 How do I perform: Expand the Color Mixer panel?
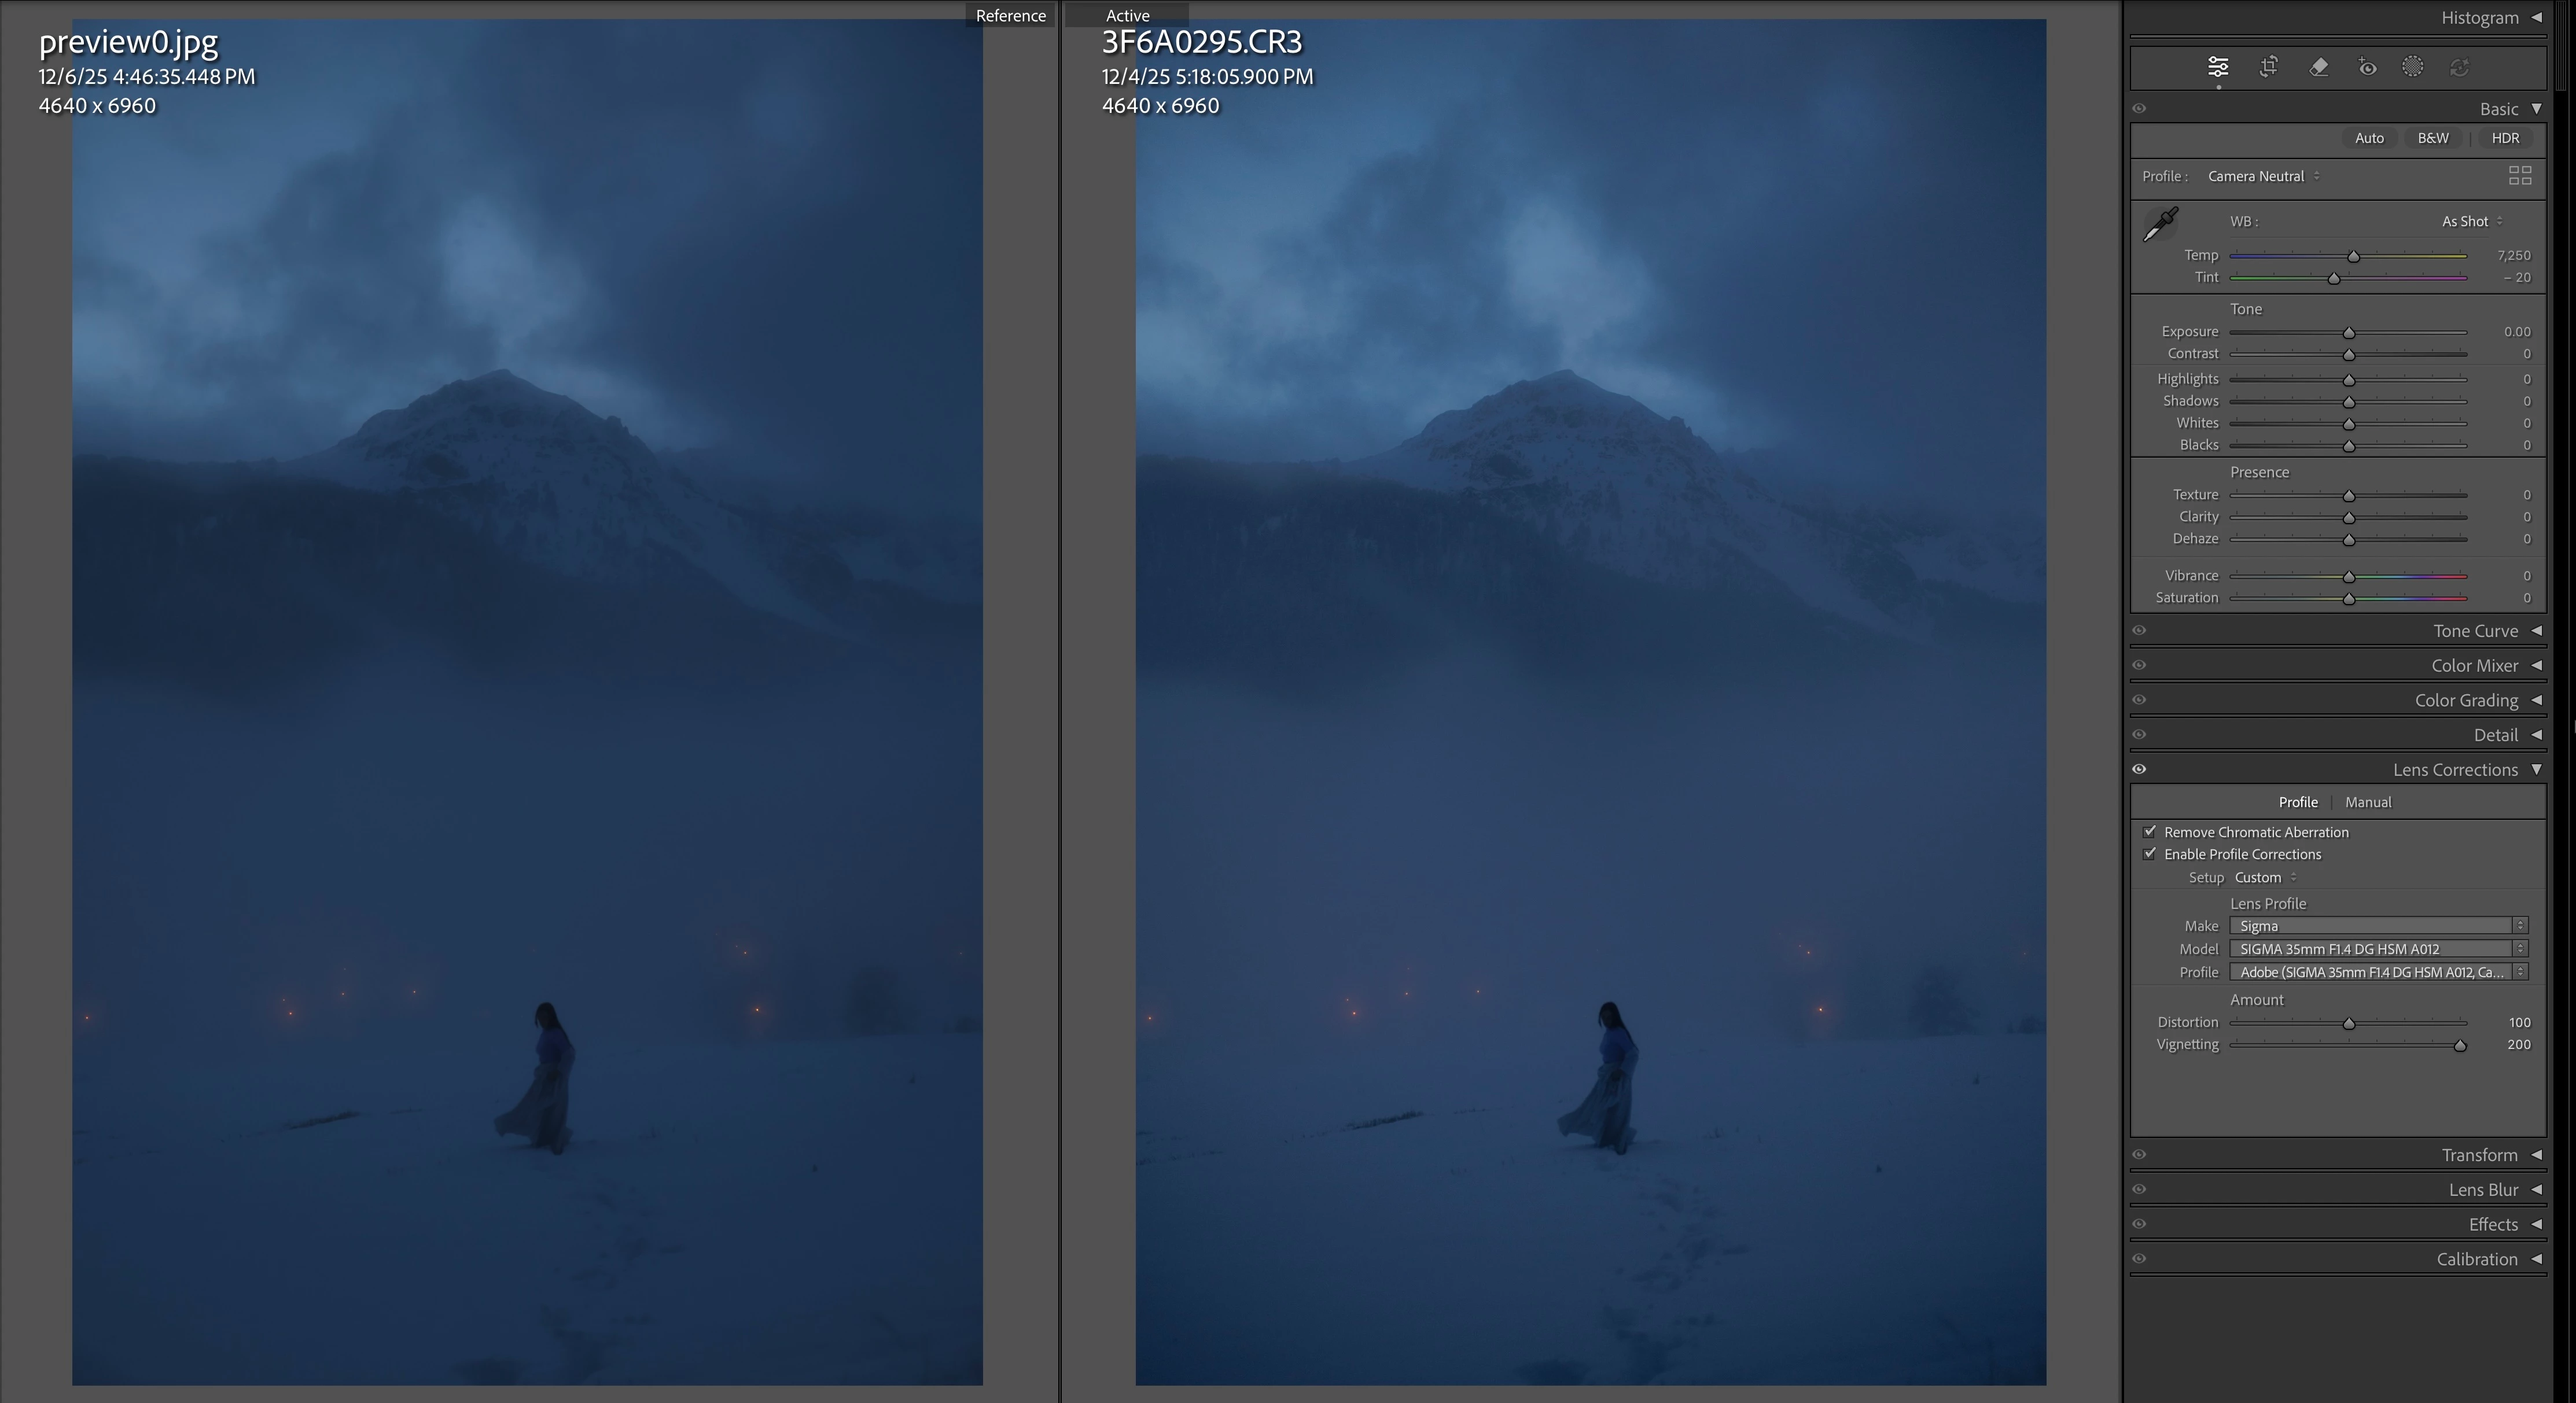2536,665
